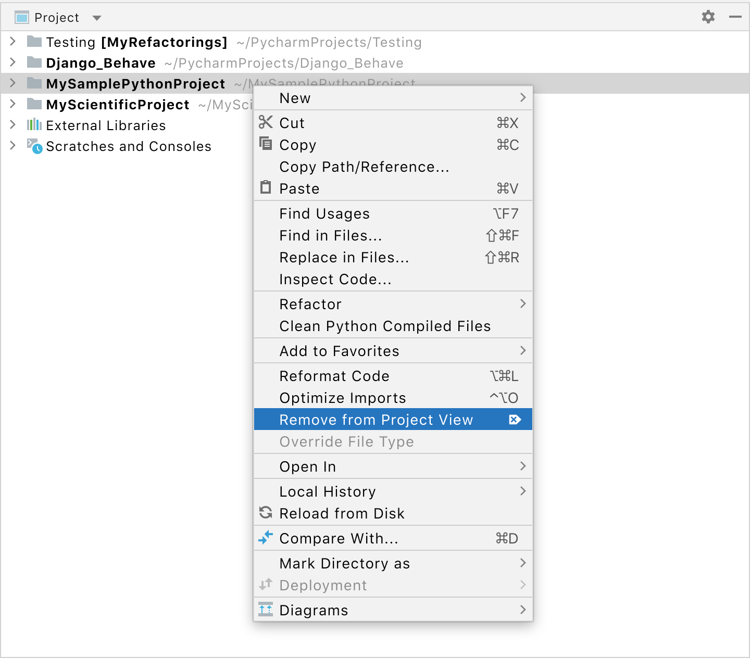Screen dimensions: 750x658
Task: Select "Remove from Project View"
Action: [376, 420]
